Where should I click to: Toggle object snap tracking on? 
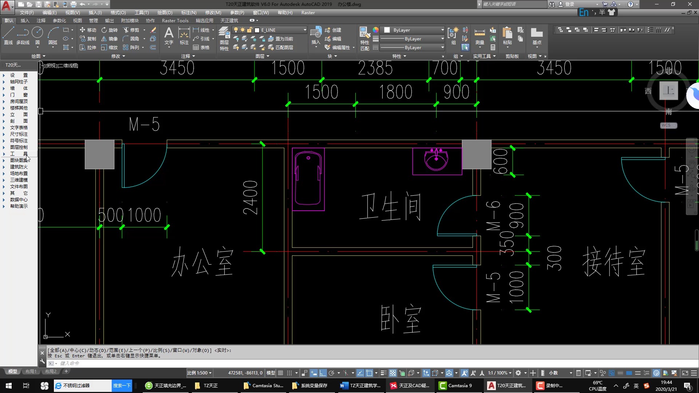pos(360,373)
